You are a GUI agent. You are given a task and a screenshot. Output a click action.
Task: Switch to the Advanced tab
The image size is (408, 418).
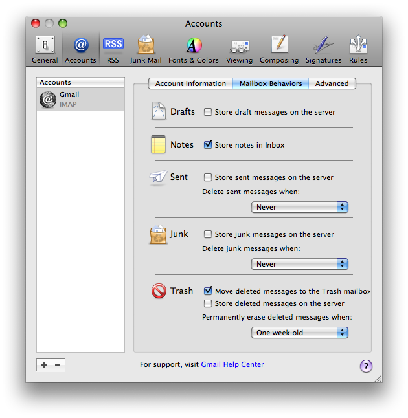332,83
